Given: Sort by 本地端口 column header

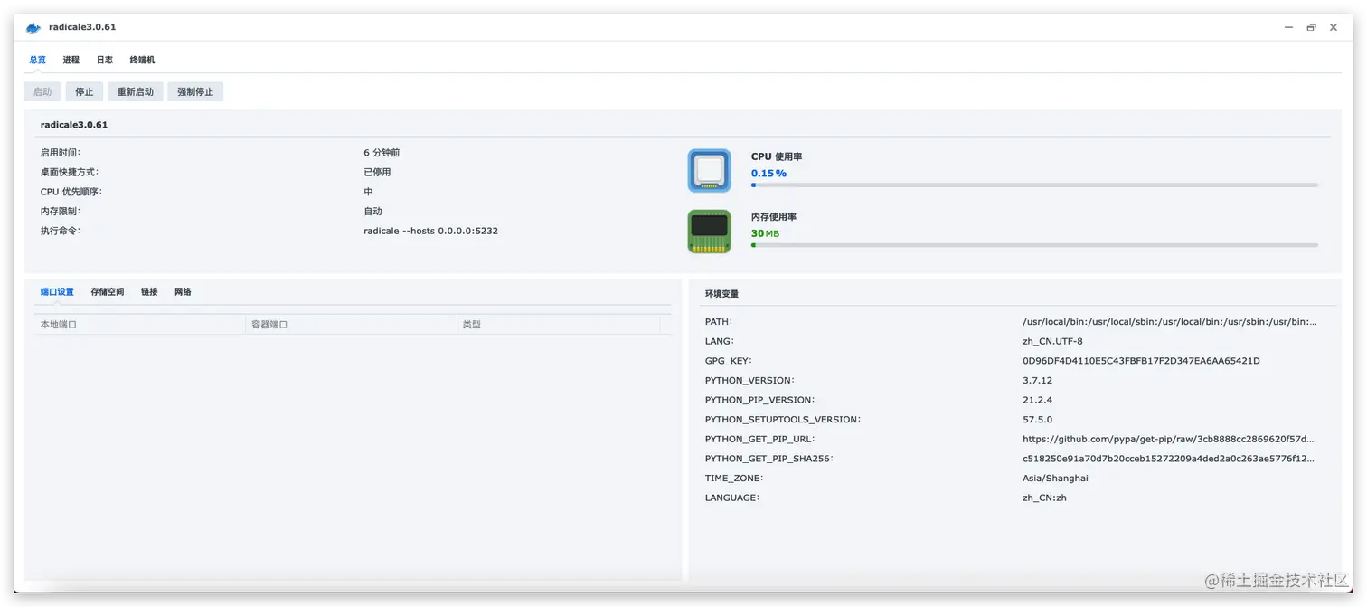Looking at the screenshot, I should pyautogui.click(x=140, y=324).
